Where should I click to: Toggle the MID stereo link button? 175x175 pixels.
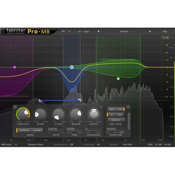122,132
